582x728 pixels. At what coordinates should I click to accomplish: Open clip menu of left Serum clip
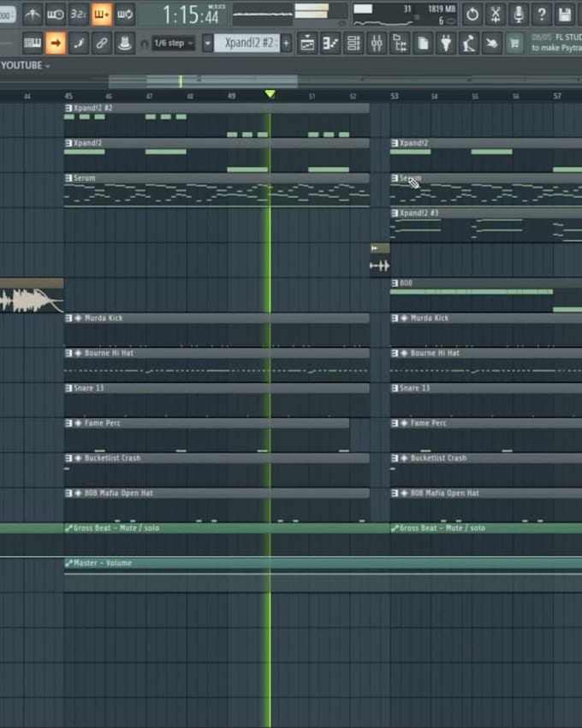pos(68,178)
